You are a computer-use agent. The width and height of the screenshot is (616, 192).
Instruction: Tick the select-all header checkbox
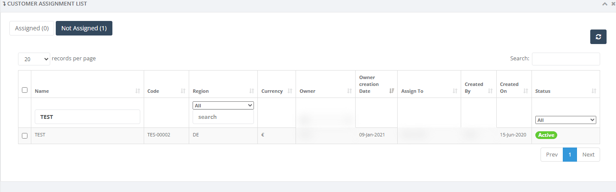point(24,90)
